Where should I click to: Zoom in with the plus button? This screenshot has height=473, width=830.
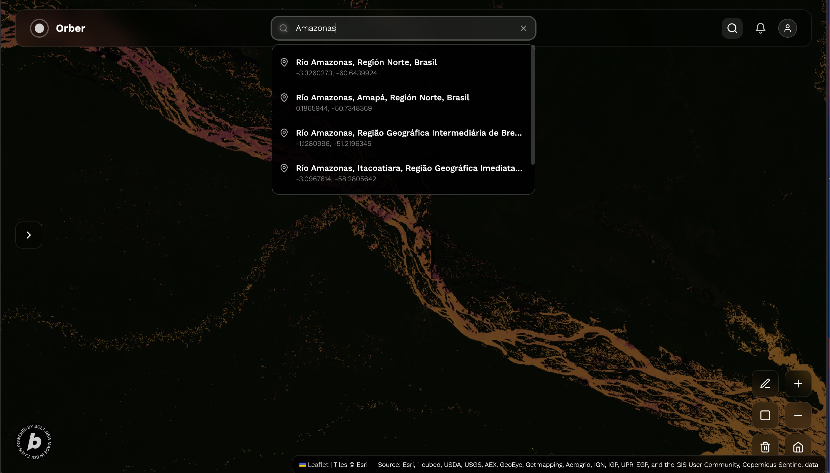798,384
